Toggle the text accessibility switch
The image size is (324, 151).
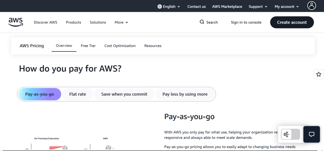point(290,134)
